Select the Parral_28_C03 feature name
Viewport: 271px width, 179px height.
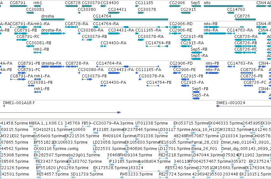click(x=205, y=142)
